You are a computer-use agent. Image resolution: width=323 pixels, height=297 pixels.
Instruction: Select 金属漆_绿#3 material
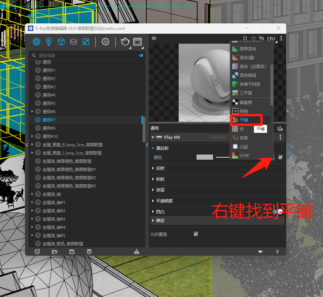coord(86,219)
